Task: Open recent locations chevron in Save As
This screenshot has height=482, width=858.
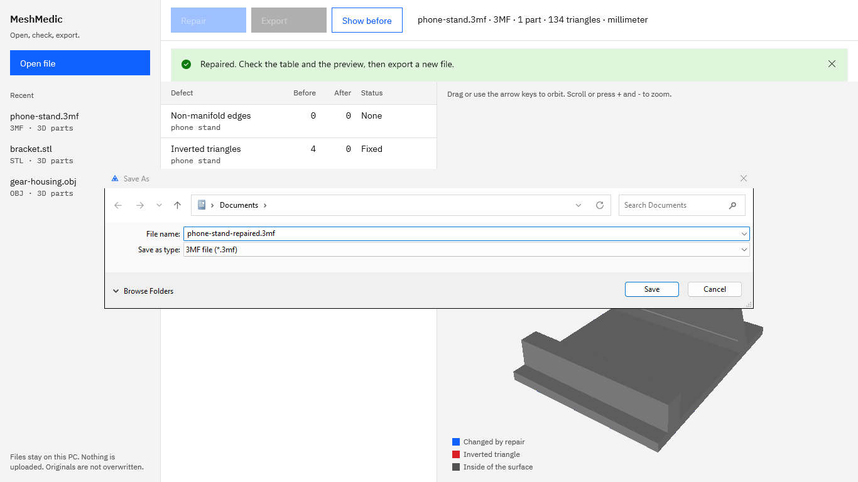Action: pos(159,205)
